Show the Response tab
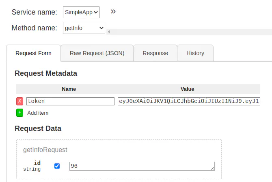 (x=155, y=53)
